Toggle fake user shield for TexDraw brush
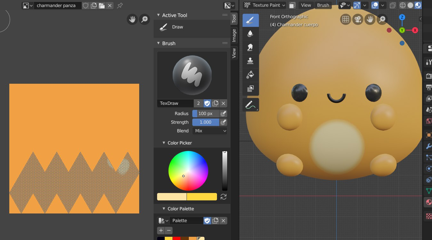Viewport: 432px width, 240px height. tap(207, 103)
